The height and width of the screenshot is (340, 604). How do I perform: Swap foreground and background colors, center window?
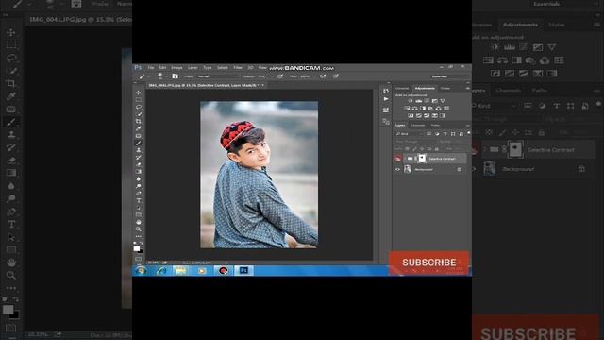[141, 244]
